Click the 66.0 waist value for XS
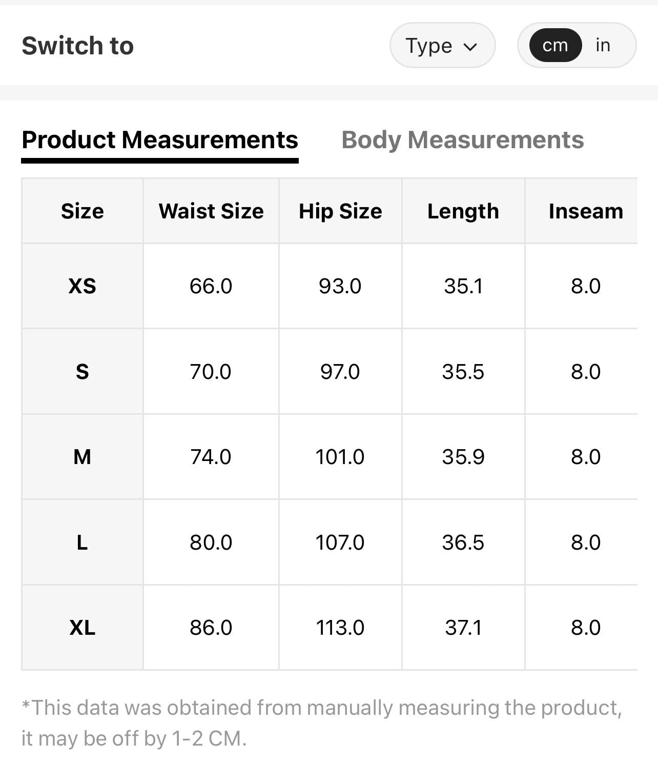Screen dimensions: 658x763 (x=211, y=286)
